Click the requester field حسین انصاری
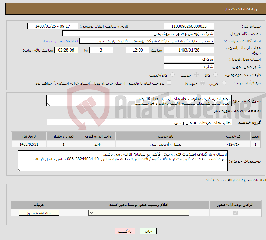 (147, 41)
